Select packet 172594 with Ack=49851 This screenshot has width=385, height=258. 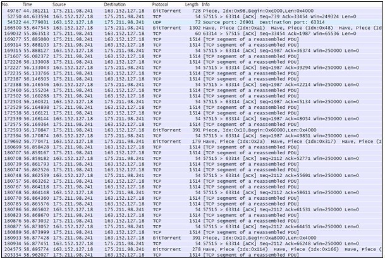pyautogui.click(x=192, y=135)
